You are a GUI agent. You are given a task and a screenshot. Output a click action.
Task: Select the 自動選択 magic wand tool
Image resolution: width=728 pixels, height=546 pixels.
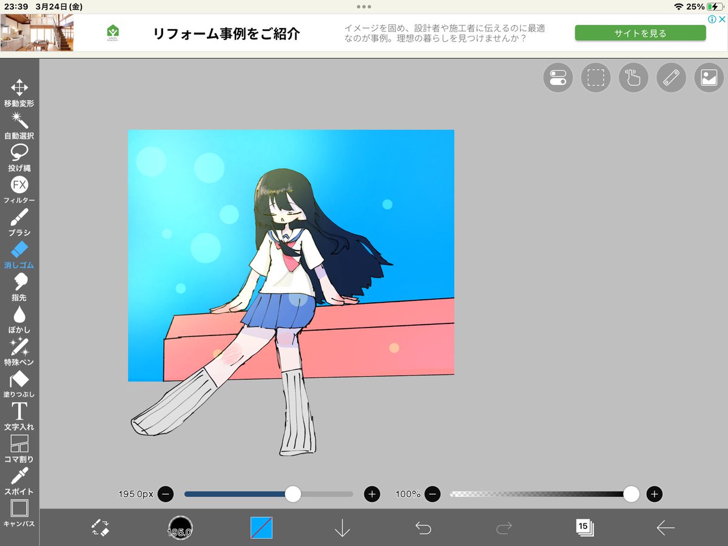(x=19, y=125)
